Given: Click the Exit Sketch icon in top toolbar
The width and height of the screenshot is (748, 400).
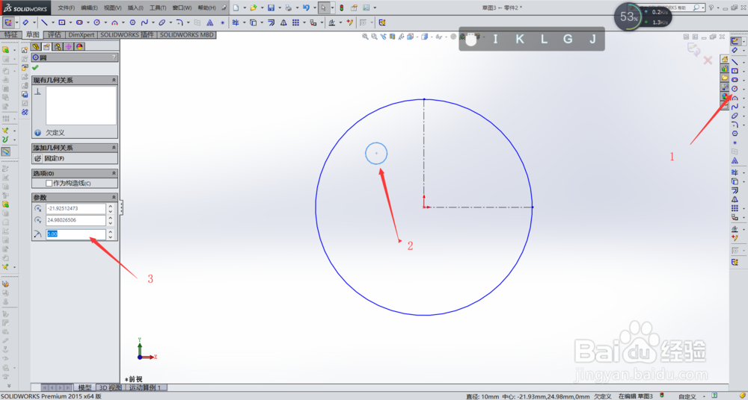Looking at the screenshot, I should coord(8,22).
